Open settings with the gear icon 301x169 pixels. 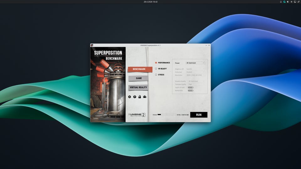pyautogui.click(x=129, y=97)
